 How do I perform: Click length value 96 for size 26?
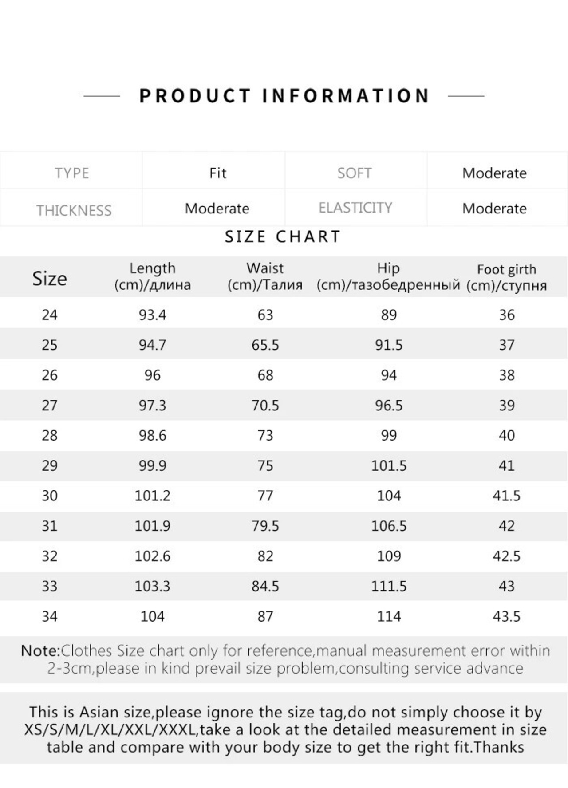pyautogui.click(x=152, y=375)
